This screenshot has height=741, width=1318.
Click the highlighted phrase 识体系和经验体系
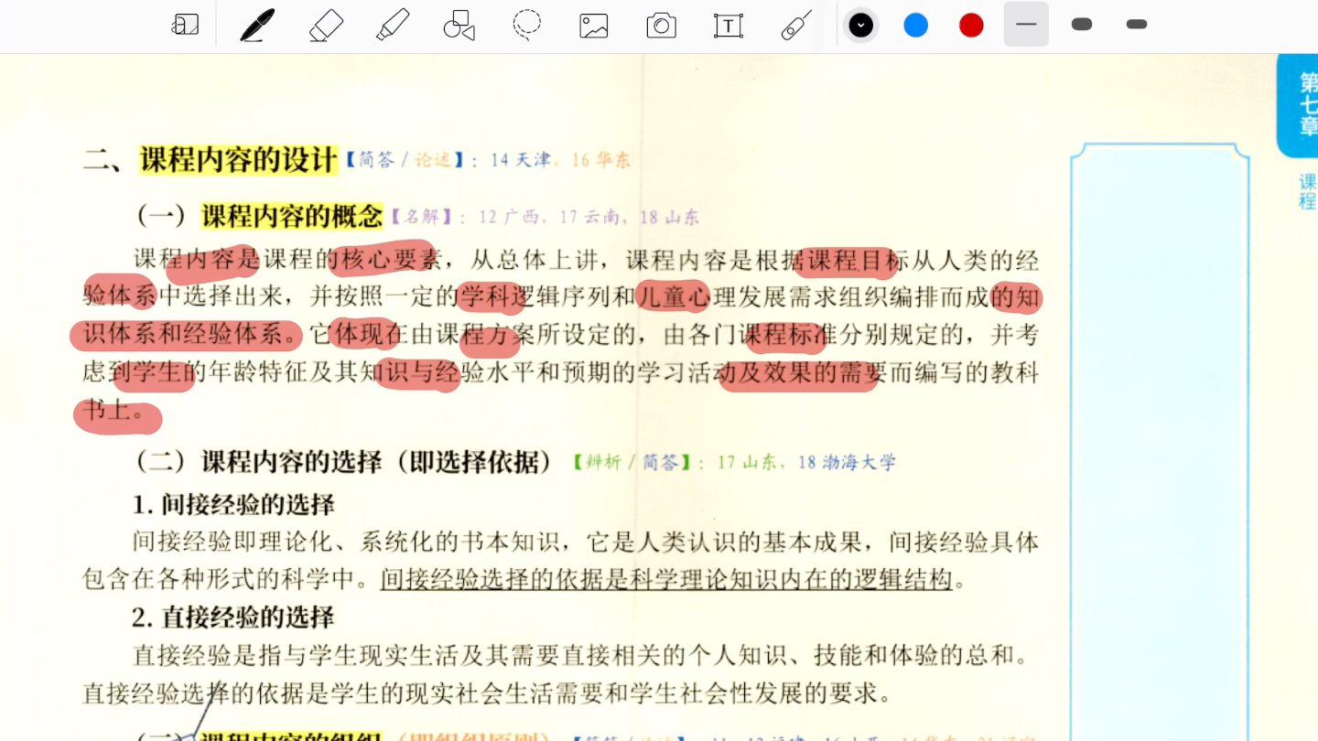click(x=183, y=335)
